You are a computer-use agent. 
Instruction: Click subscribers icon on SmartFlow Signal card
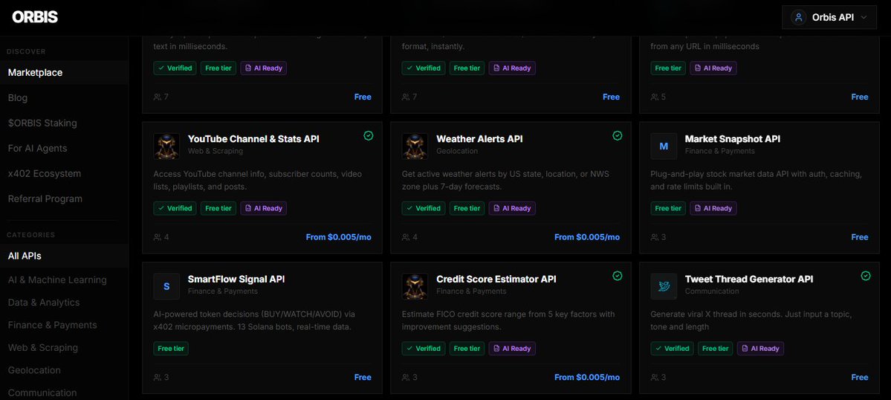158,377
